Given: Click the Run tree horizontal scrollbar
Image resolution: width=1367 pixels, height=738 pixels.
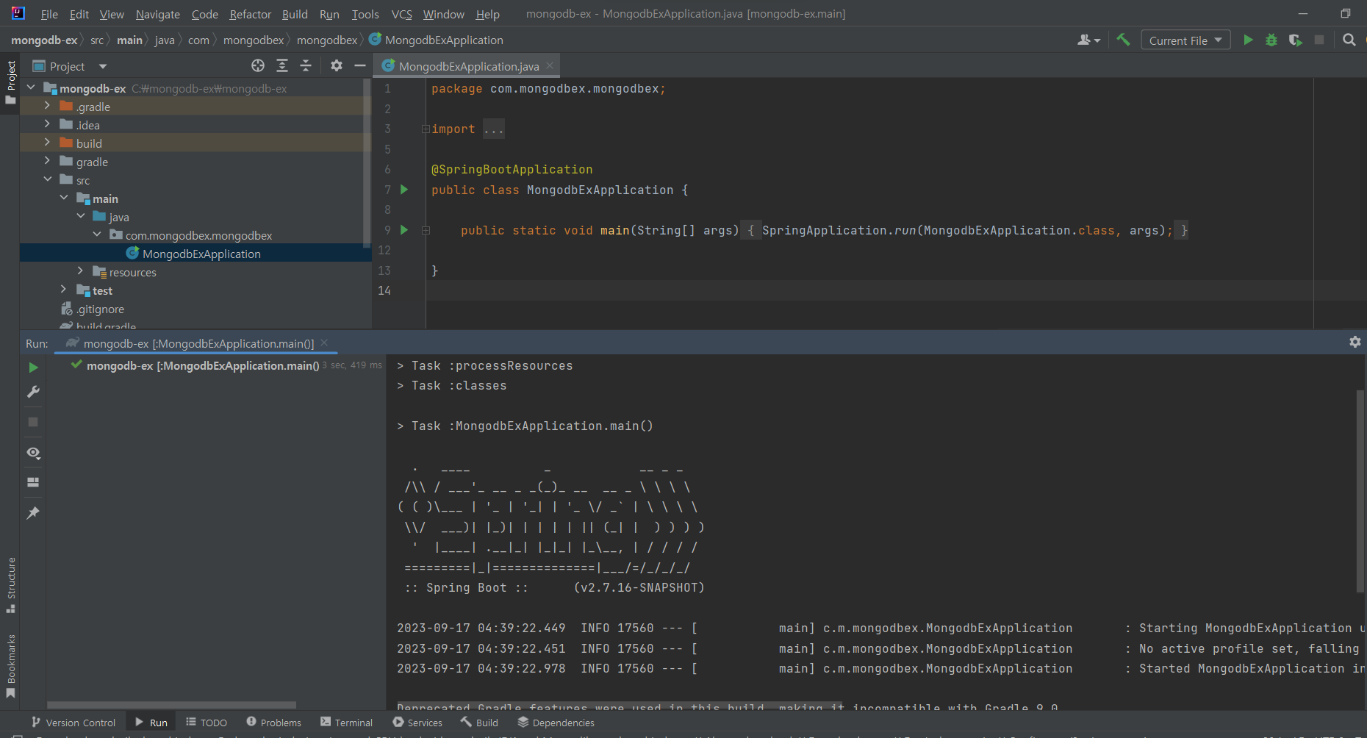Looking at the screenshot, I should (172, 705).
